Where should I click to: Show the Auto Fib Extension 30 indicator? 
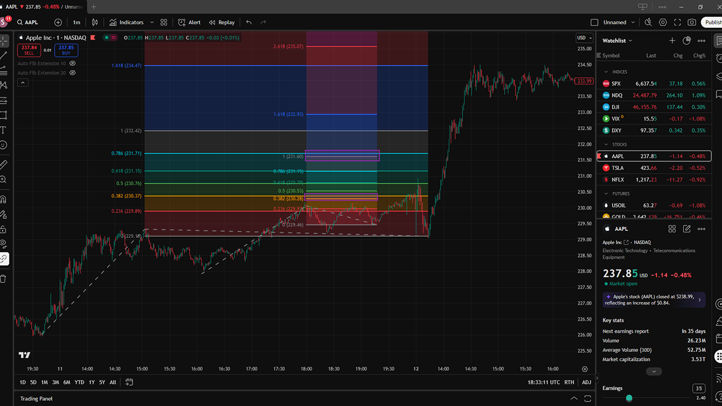pos(72,73)
